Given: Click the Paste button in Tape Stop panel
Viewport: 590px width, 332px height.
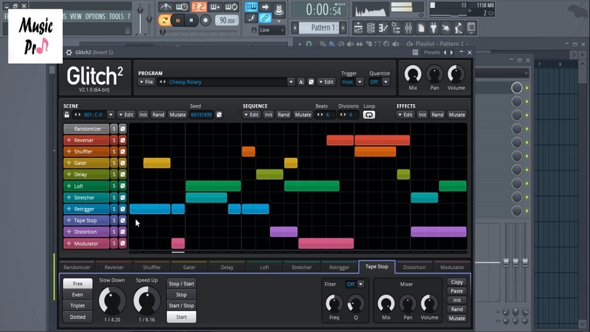Looking at the screenshot, I should [457, 291].
